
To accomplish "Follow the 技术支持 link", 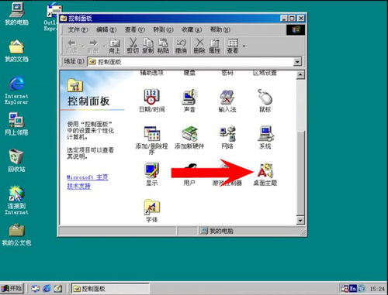I will 79,186.
